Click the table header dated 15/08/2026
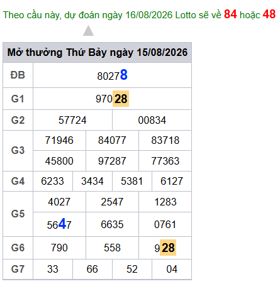Image resolution: width=280 pixels, height=284 pixels. pyautogui.click(x=98, y=52)
